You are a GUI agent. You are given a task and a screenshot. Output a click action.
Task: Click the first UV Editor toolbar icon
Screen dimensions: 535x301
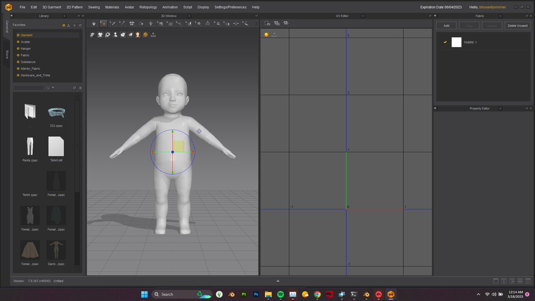267,23
